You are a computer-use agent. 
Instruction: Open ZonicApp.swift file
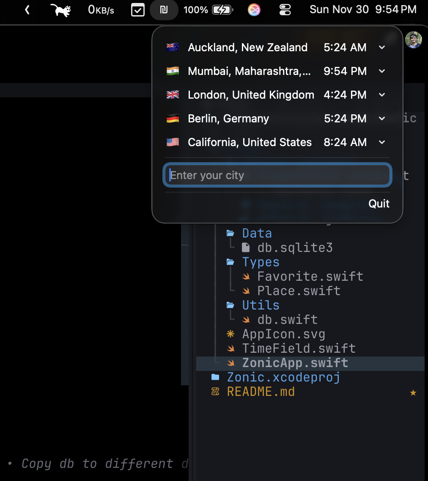(295, 363)
